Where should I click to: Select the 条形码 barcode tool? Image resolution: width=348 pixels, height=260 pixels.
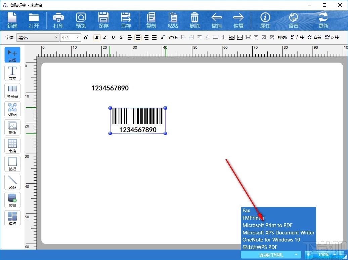tap(12, 91)
